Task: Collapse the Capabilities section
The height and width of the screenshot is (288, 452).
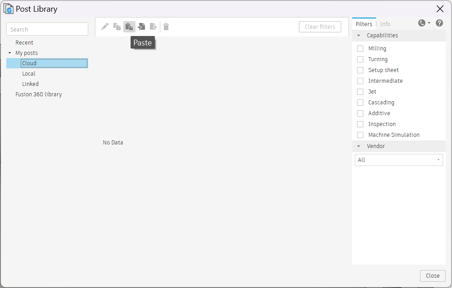Action: pyautogui.click(x=359, y=36)
